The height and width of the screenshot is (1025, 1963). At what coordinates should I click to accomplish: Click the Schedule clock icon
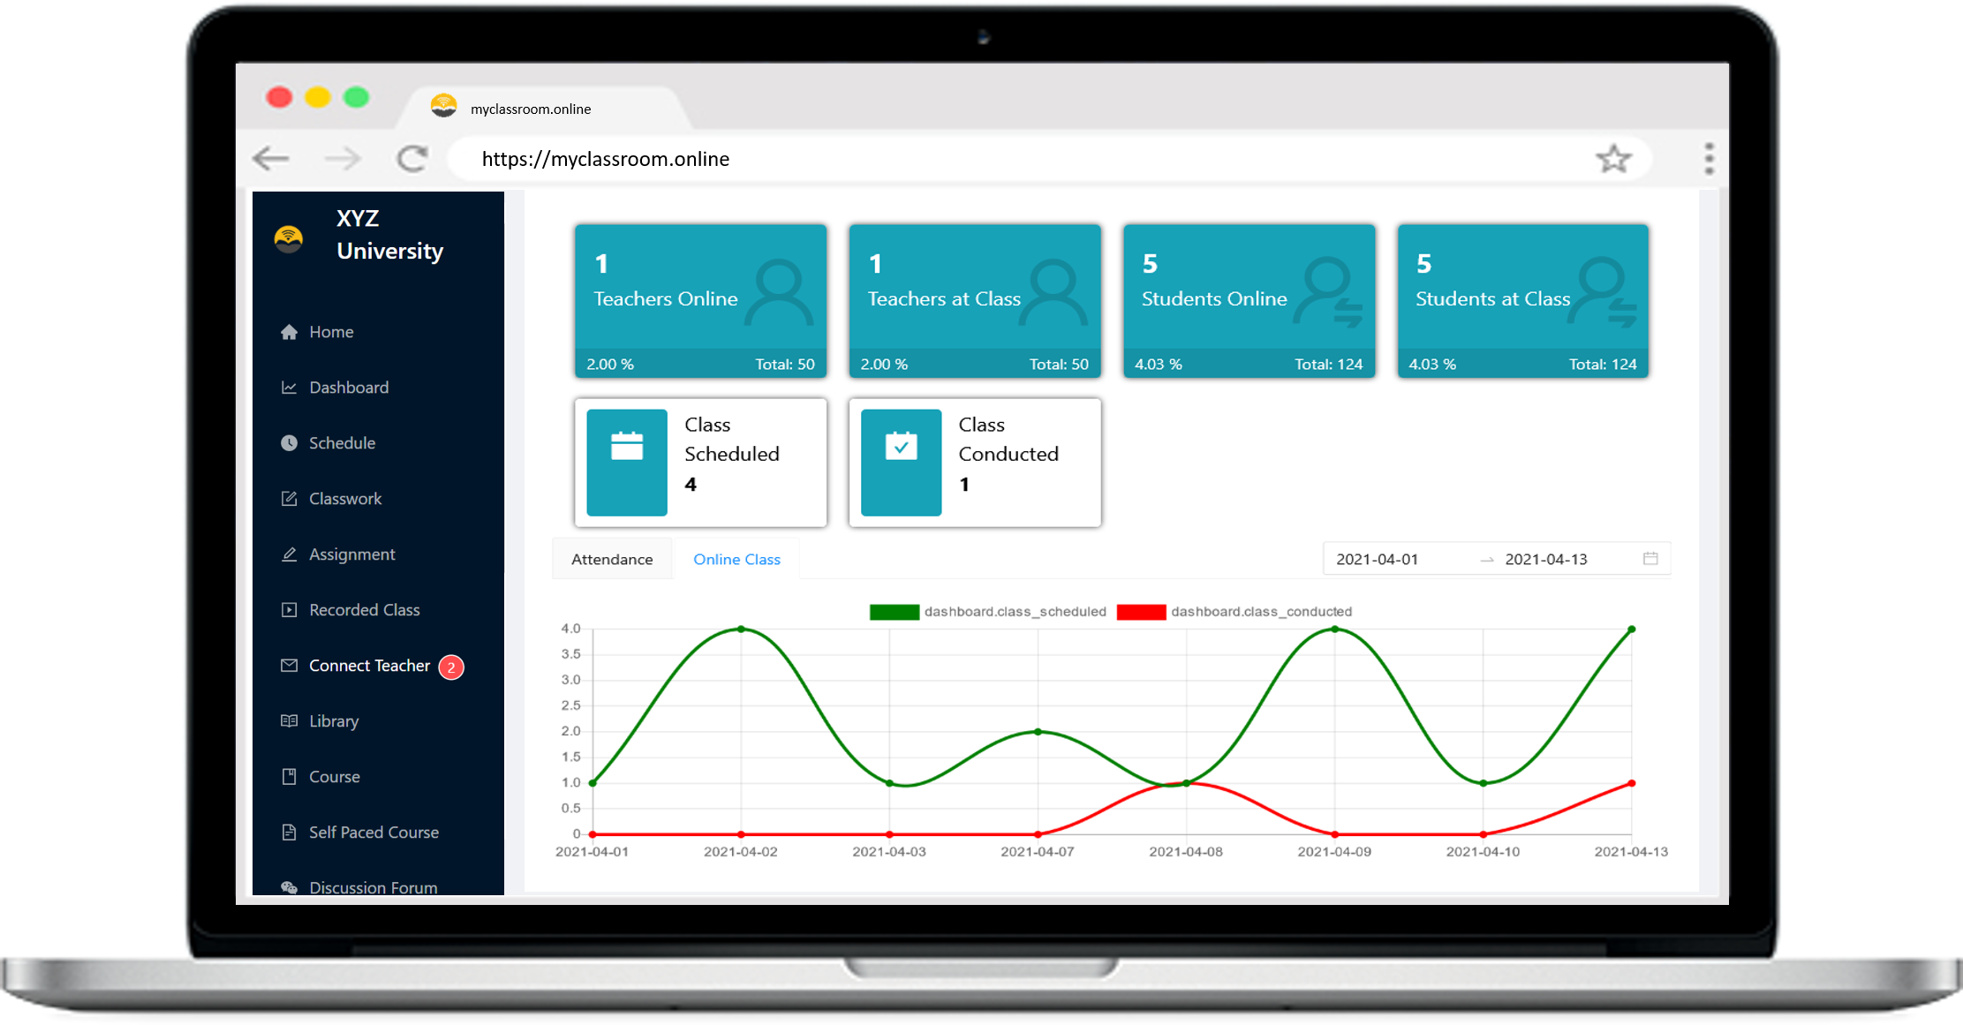[x=289, y=443]
